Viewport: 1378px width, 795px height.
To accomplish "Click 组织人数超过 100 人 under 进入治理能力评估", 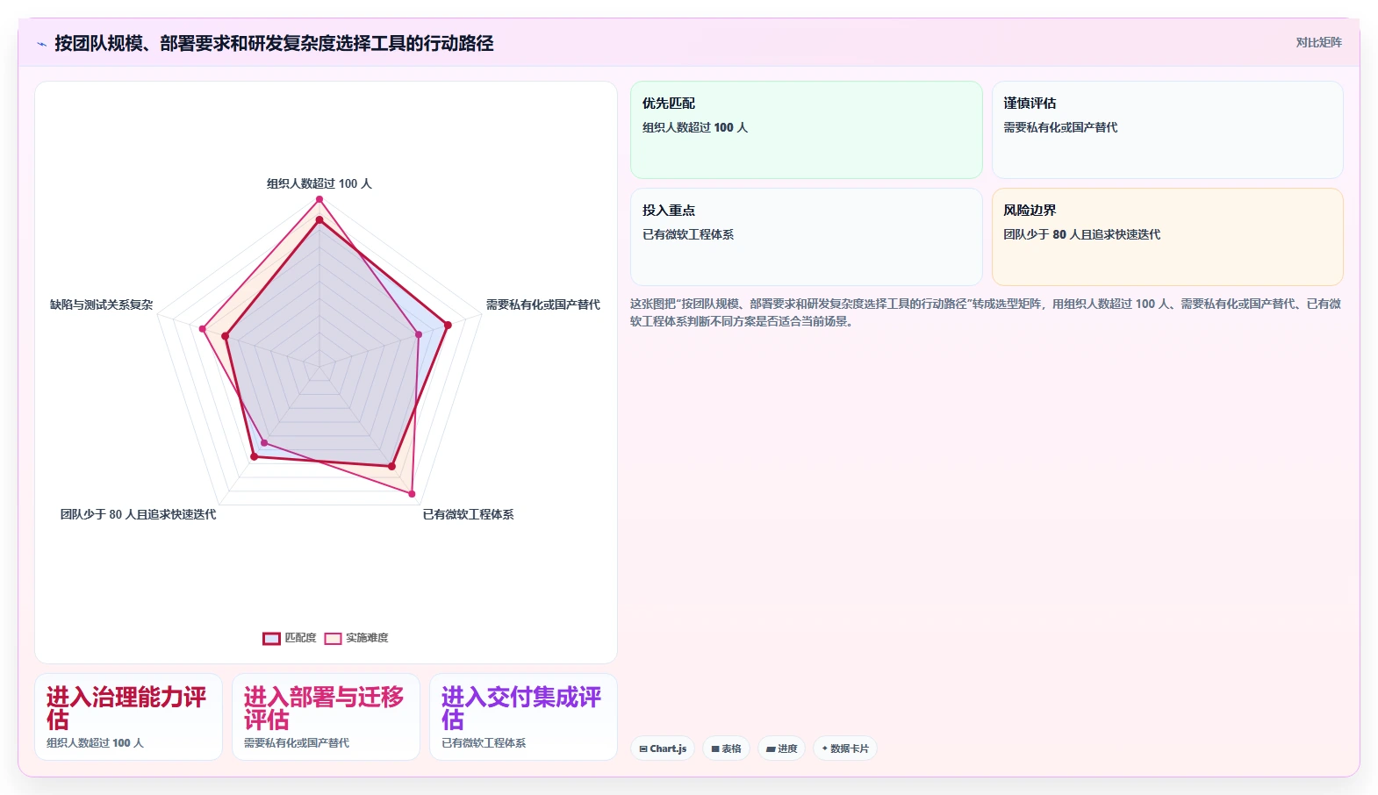I will pyautogui.click(x=95, y=742).
